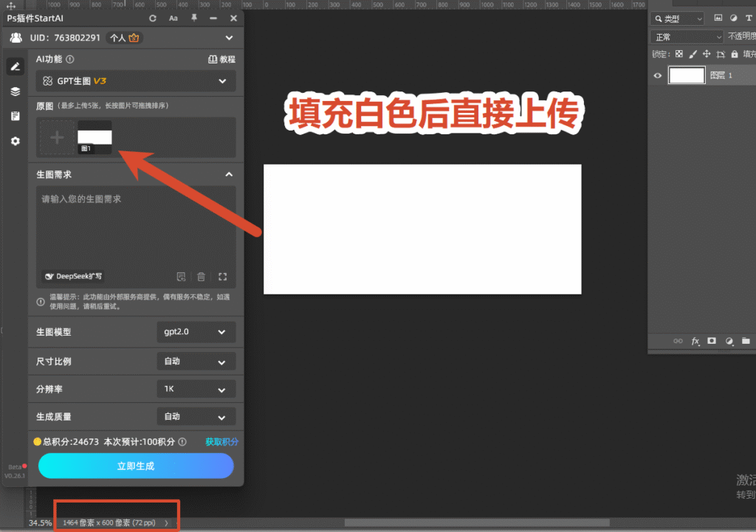756x532 pixels.
Task: Open the settings gear in plugin sidebar
Action: (16, 141)
